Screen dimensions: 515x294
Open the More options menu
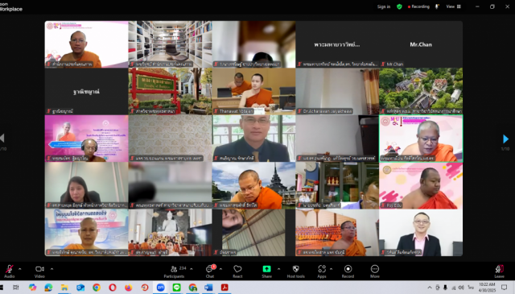[375, 269]
